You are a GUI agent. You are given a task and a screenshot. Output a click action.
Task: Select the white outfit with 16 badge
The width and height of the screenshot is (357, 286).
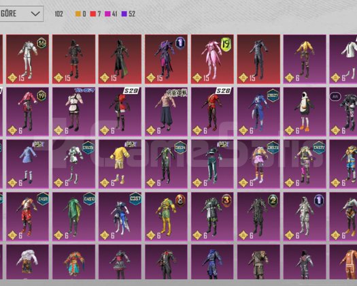tap(28, 59)
